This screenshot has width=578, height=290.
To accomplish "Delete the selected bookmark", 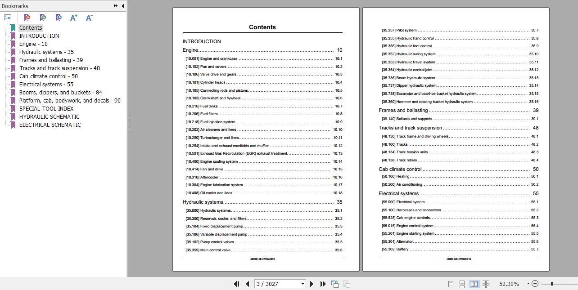I will 27,18.
